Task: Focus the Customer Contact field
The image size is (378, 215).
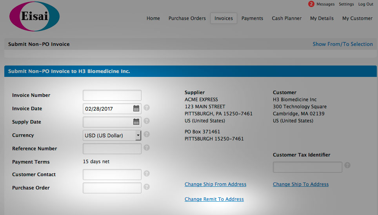Action: pos(112,175)
